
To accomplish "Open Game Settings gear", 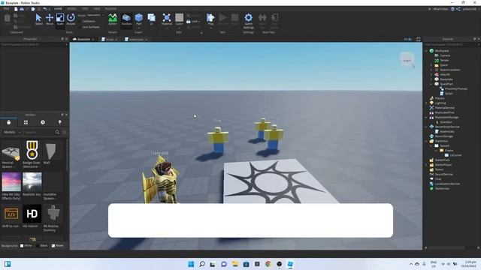I will pos(249,20).
